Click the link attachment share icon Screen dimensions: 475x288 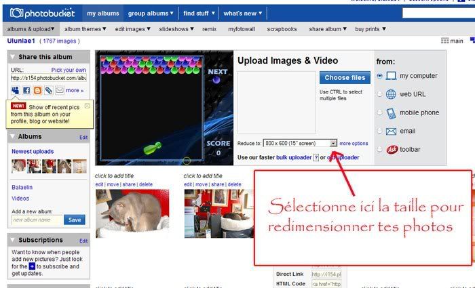[x=48, y=90]
